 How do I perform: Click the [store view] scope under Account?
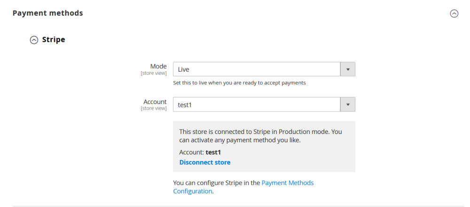tap(154, 109)
